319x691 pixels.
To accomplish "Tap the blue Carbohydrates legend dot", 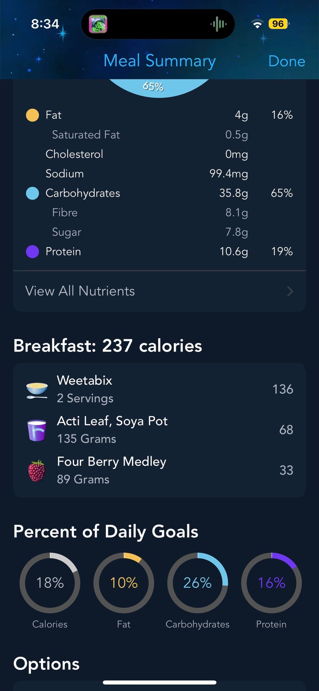I will pyautogui.click(x=32, y=193).
